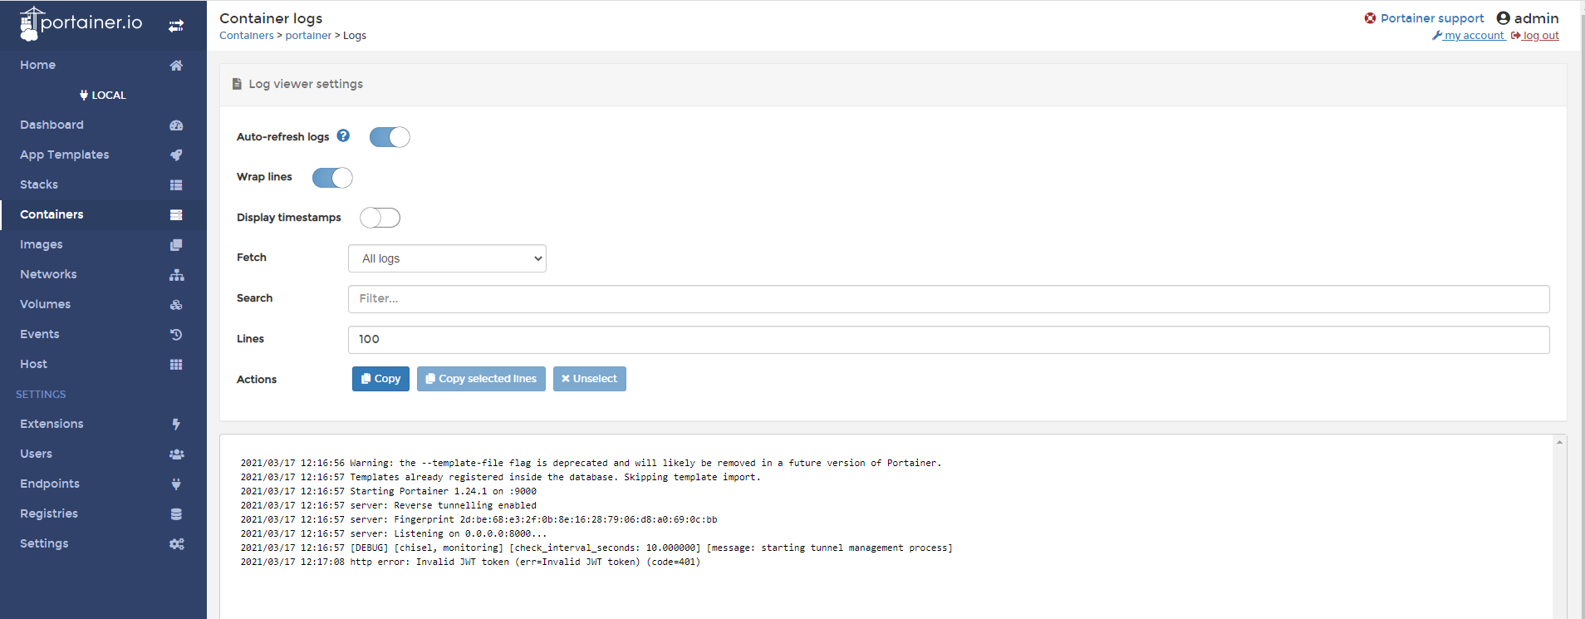
Task: Click the admin user avatar icon
Action: tap(1503, 17)
